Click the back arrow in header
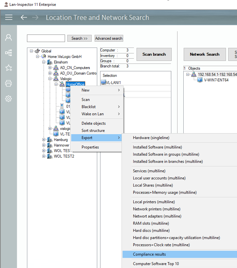This screenshot has width=237, height=268. pos(24,17)
